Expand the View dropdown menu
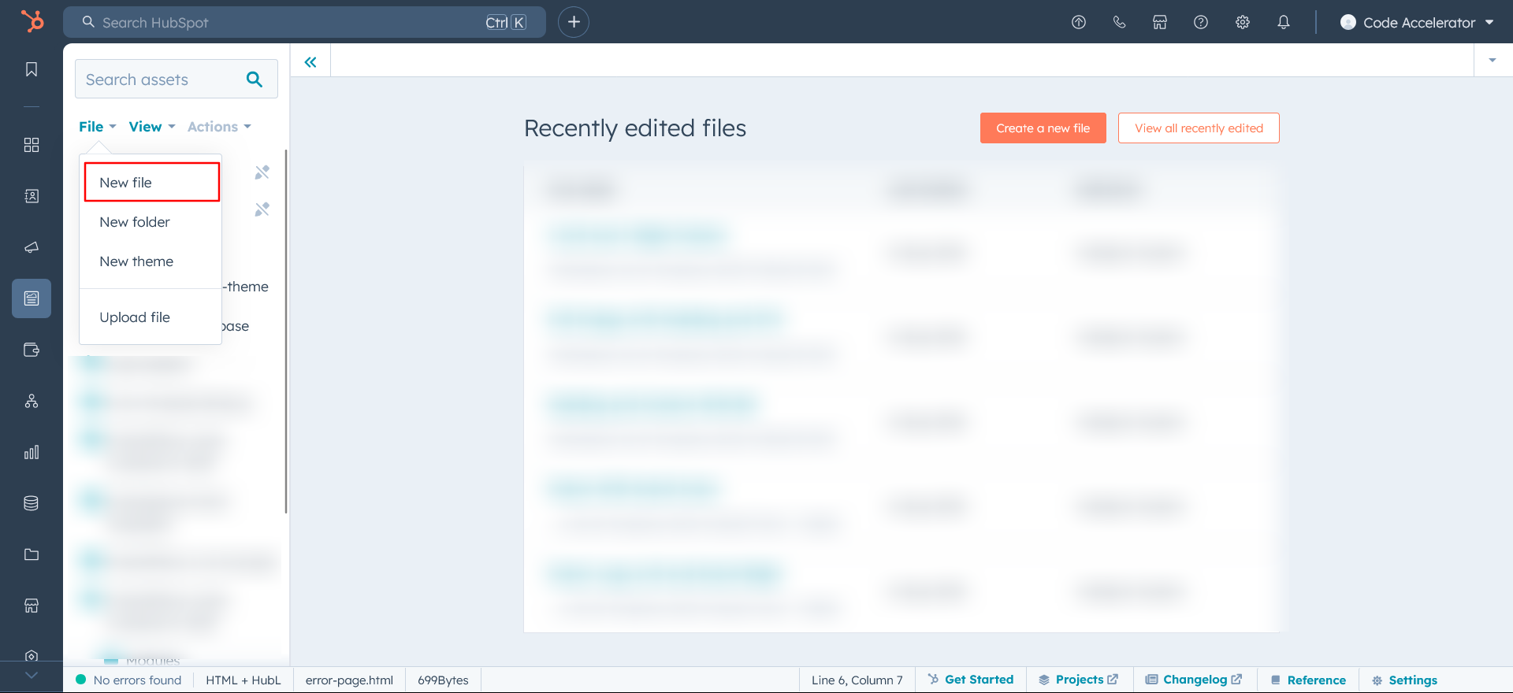Image resolution: width=1513 pixels, height=693 pixels. 151,127
